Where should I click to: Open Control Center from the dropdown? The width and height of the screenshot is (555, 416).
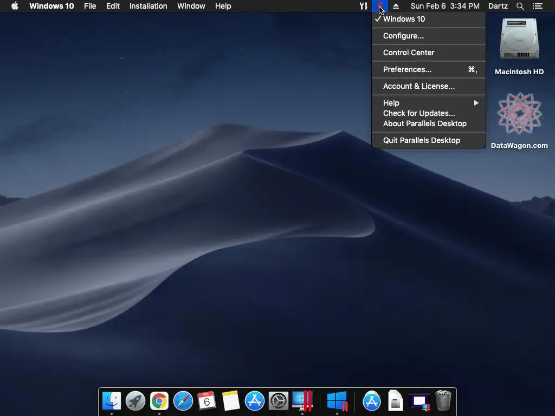click(429, 53)
